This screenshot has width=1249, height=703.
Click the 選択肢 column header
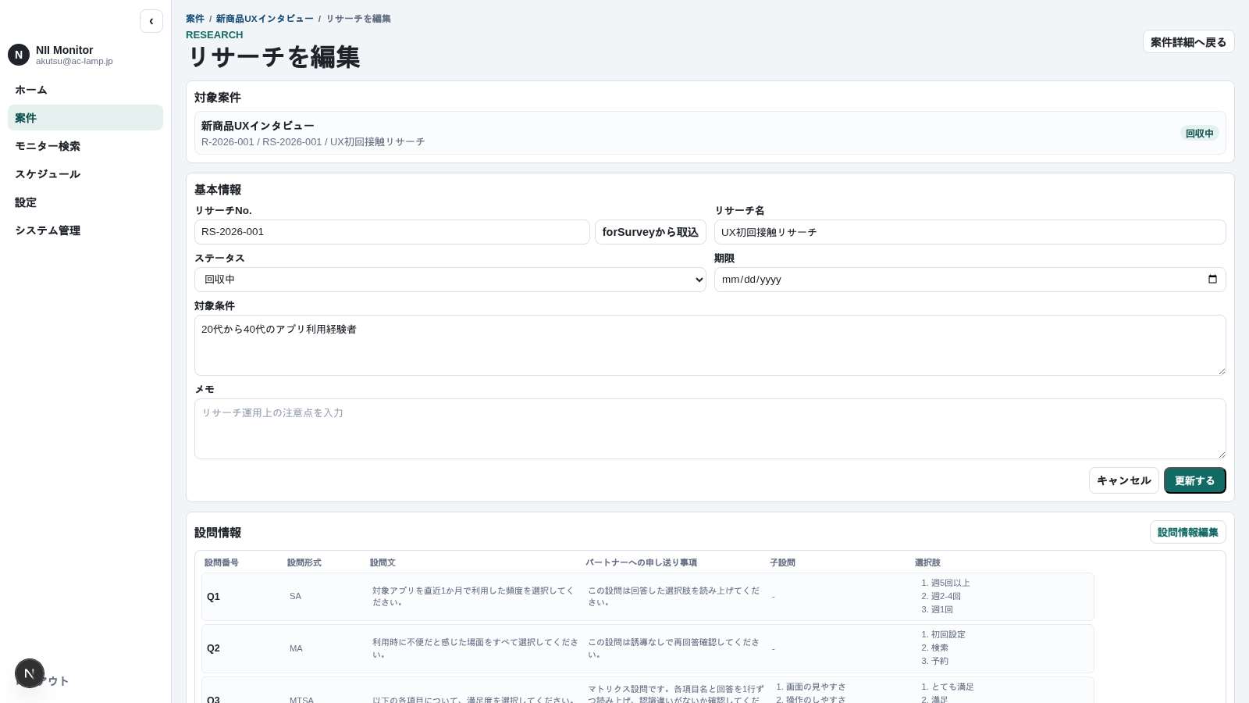click(x=927, y=562)
